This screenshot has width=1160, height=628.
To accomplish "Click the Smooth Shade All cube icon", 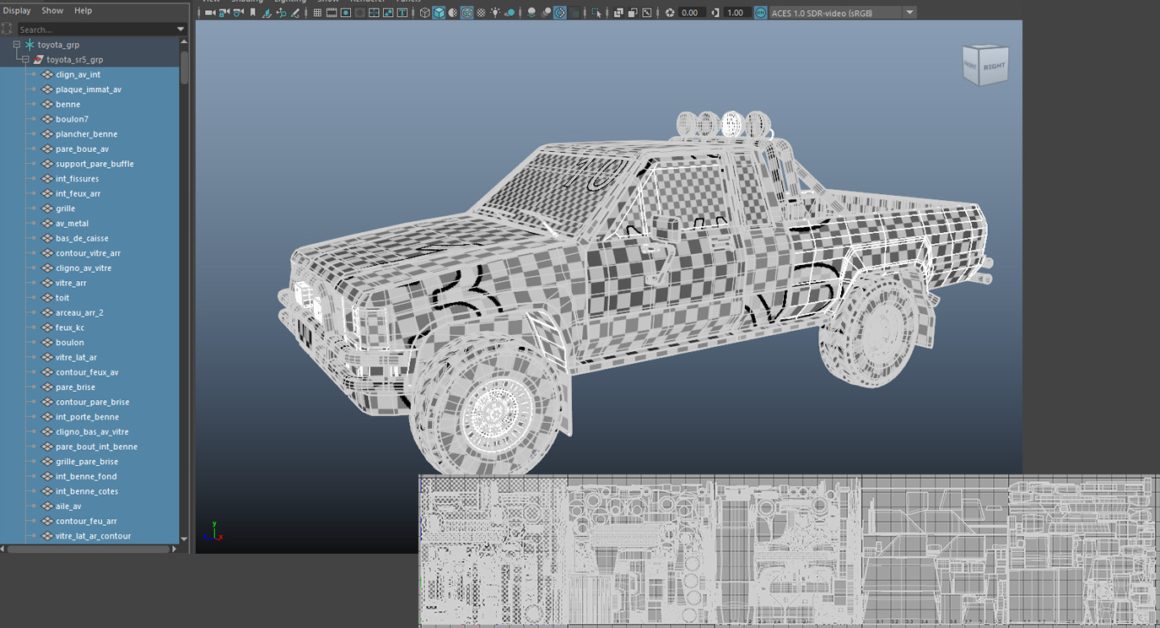I will pyautogui.click(x=439, y=13).
